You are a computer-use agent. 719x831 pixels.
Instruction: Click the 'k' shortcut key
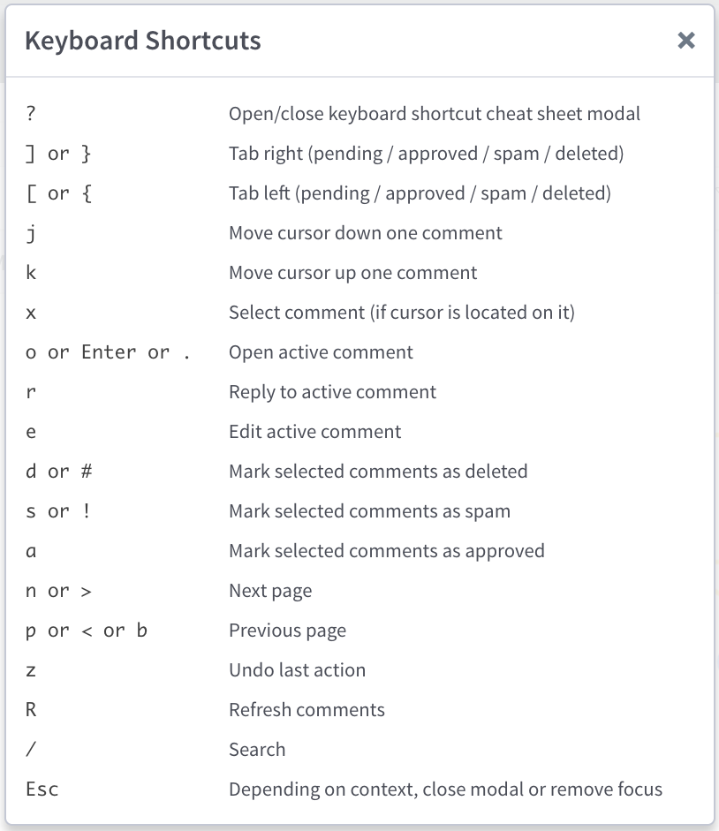(31, 272)
